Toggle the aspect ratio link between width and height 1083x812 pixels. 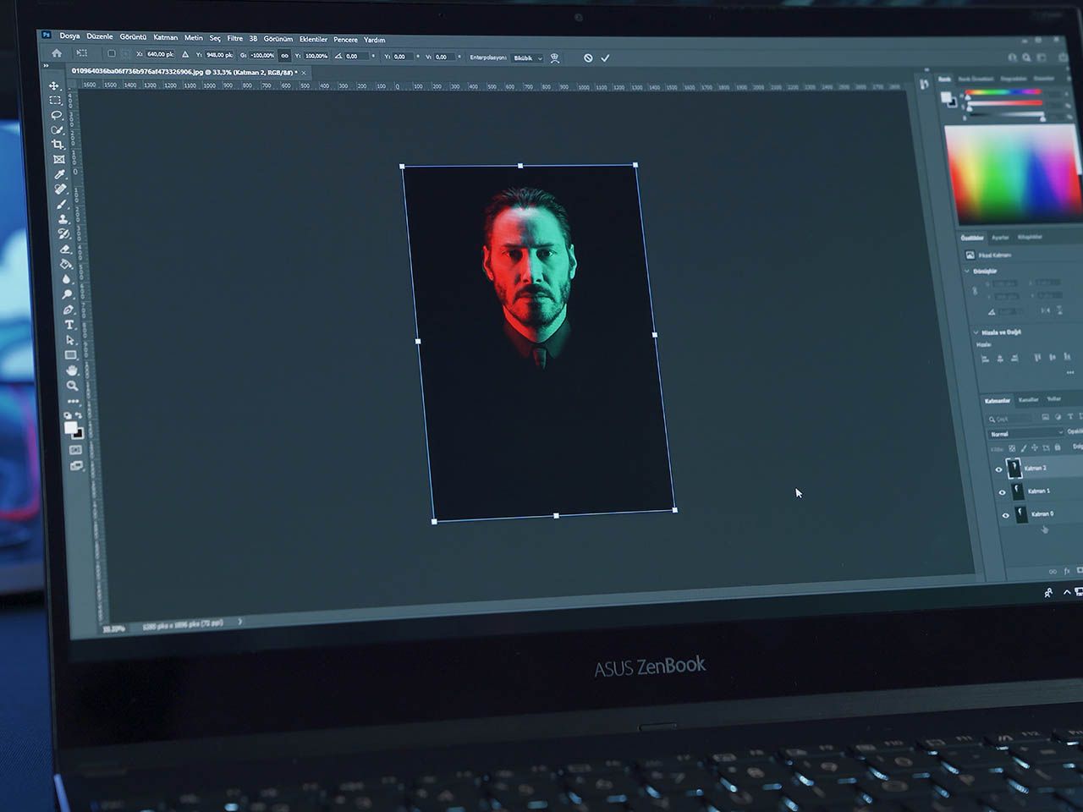tap(284, 56)
